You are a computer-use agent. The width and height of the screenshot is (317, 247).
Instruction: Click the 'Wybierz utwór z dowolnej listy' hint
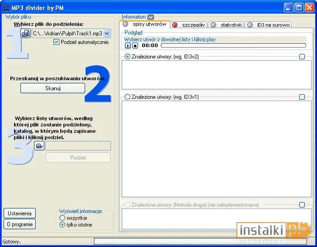tap(170, 39)
